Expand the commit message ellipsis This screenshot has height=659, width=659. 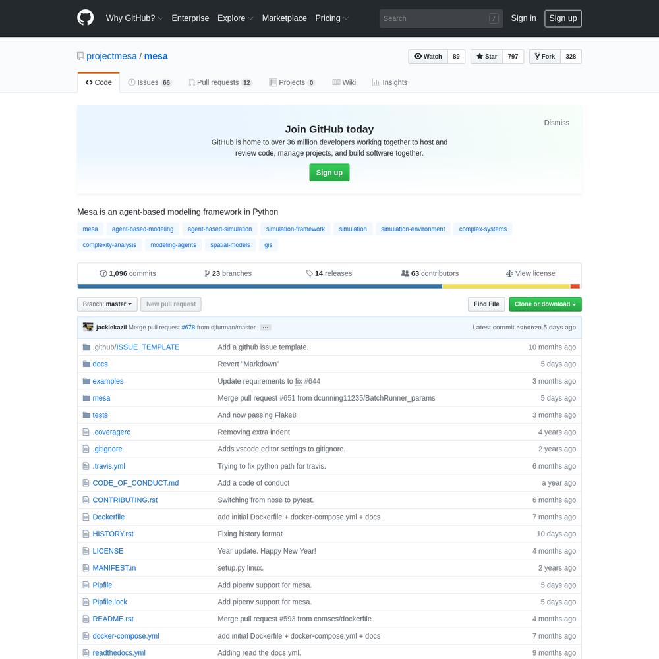(265, 328)
